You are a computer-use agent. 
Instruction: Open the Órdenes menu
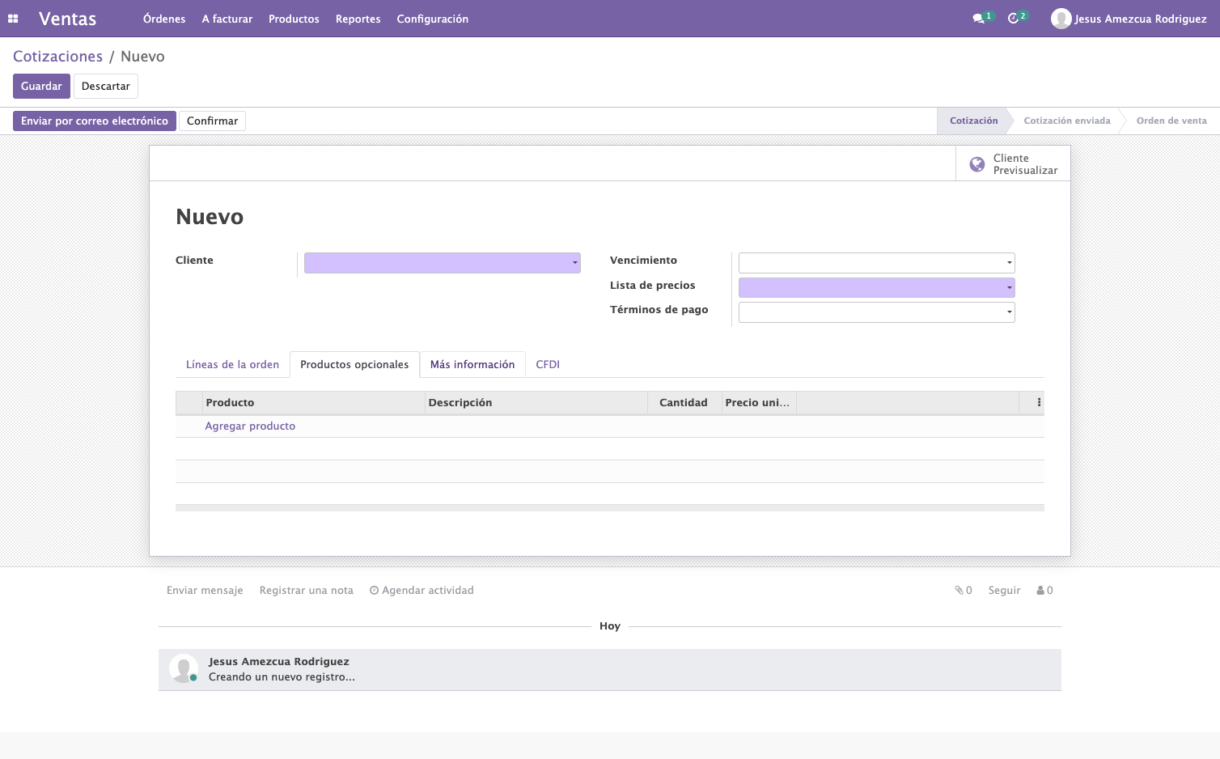click(x=164, y=19)
